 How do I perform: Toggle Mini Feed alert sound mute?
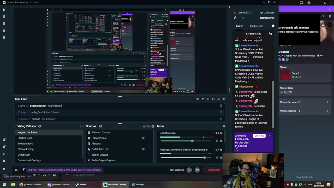point(224,99)
